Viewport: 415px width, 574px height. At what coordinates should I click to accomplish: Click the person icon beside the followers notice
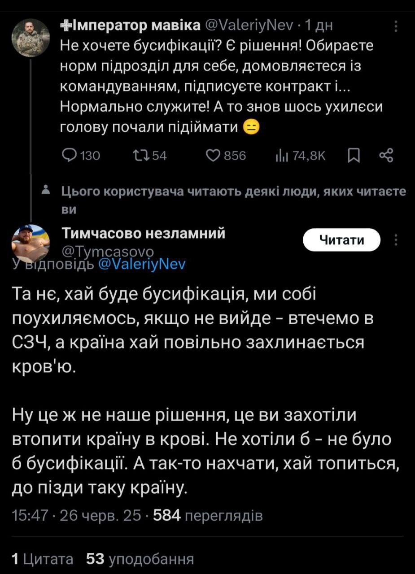(45, 190)
